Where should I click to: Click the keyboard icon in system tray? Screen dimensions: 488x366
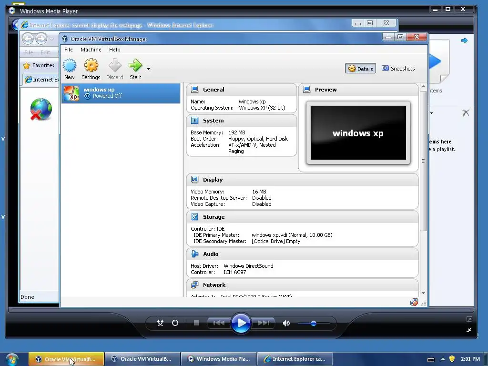tap(431, 359)
